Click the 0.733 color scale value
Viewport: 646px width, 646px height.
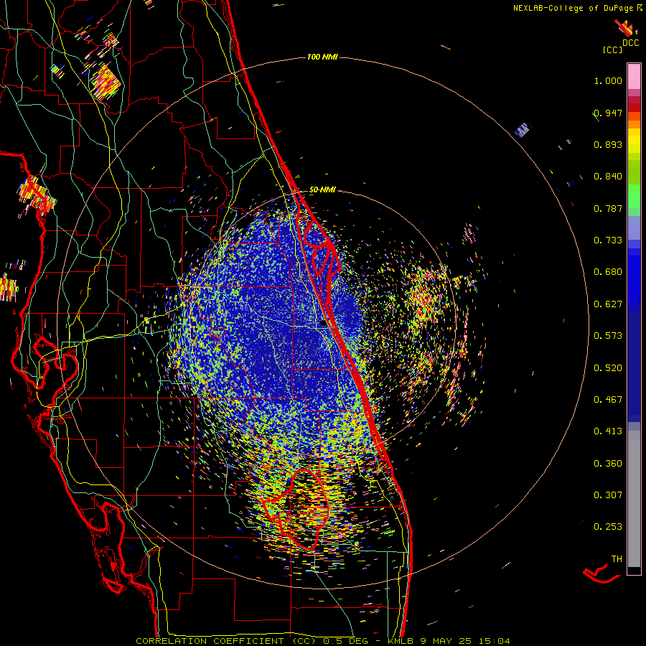pos(608,240)
